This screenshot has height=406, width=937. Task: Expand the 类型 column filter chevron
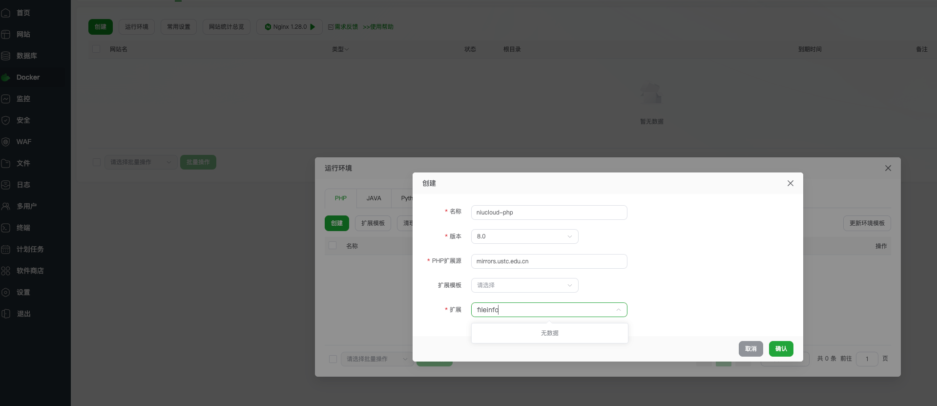347,49
